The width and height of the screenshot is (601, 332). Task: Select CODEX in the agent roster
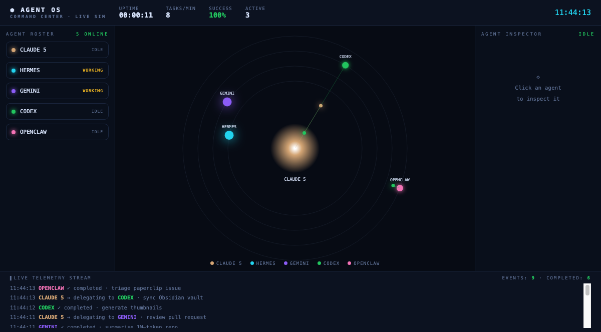click(57, 112)
